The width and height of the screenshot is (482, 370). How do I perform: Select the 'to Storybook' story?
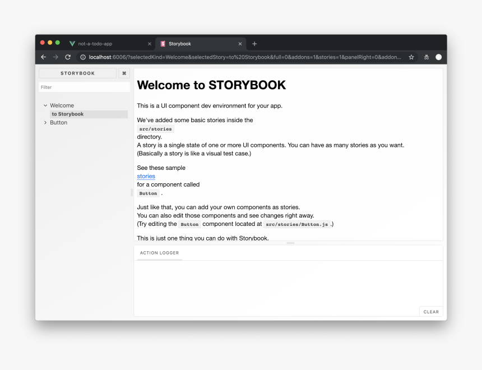point(89,114)
